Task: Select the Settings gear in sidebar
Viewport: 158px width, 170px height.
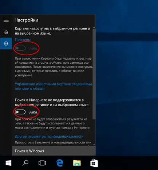Action: 6,43
